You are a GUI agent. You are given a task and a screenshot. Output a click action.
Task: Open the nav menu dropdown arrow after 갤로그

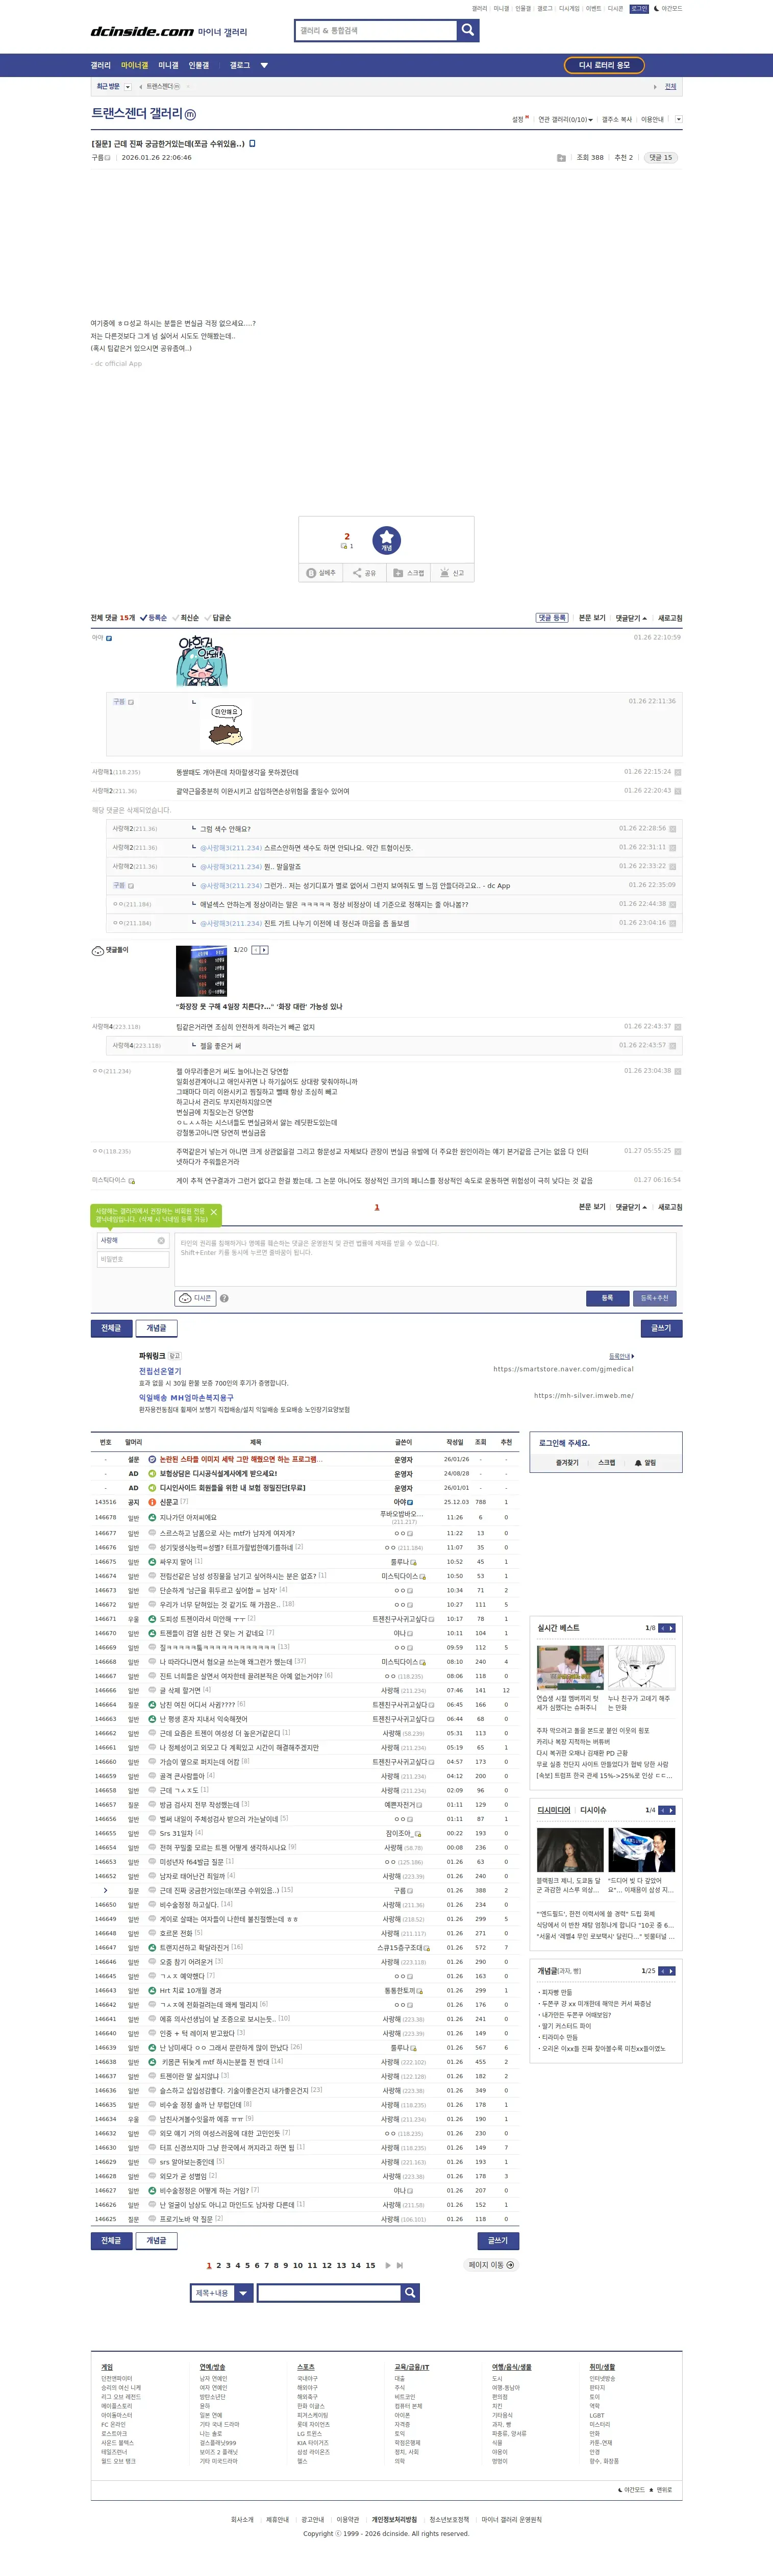coord(264,66)
